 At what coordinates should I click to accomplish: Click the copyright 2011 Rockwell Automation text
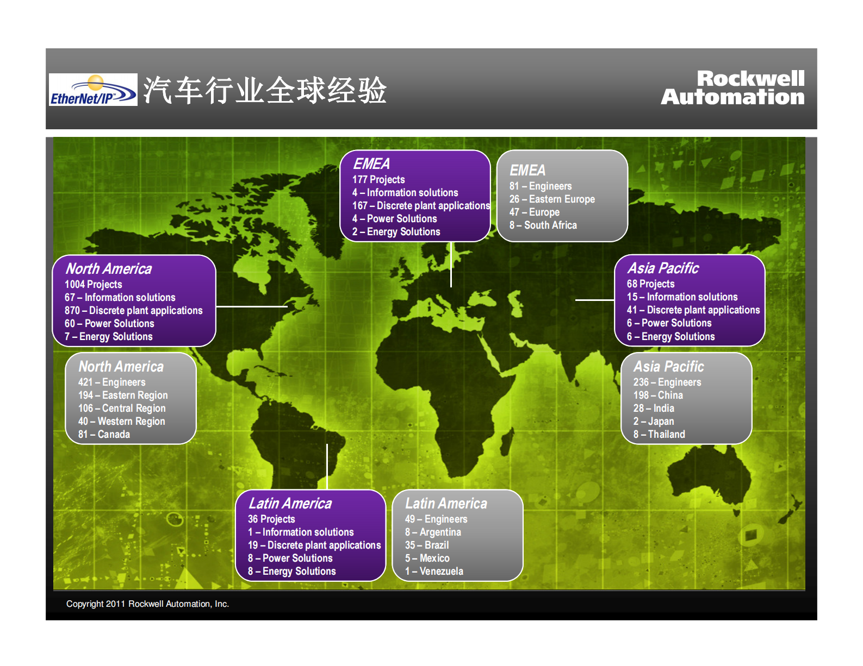(x=147, y=604)
